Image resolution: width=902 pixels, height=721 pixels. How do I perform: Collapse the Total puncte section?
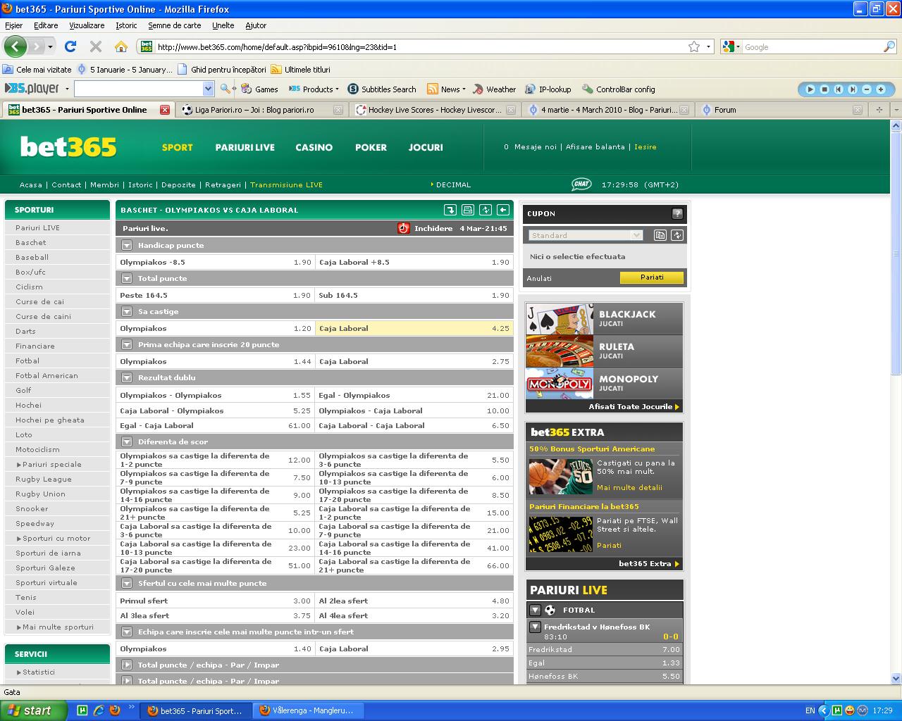(x=127, y=278)
